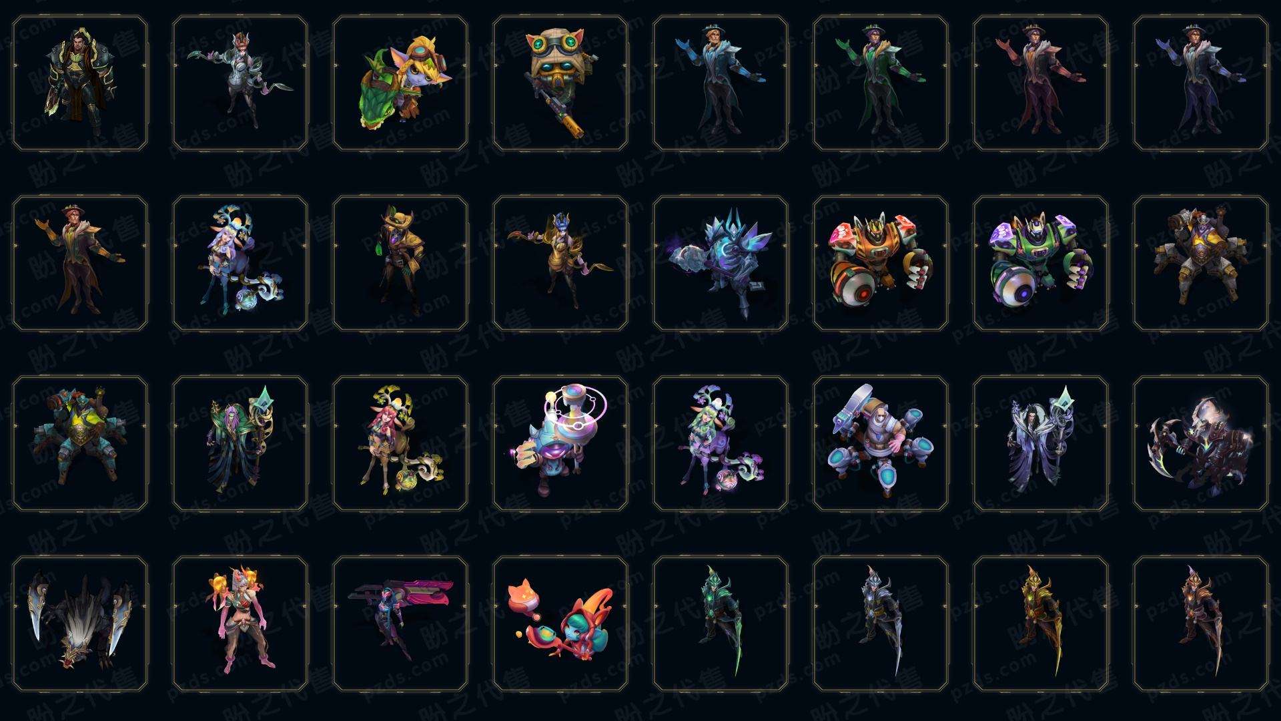Click the astronaut character with glowing ring orbits
The width and height of the screenshot is (1281, 721).
click(x=560, y=443)
